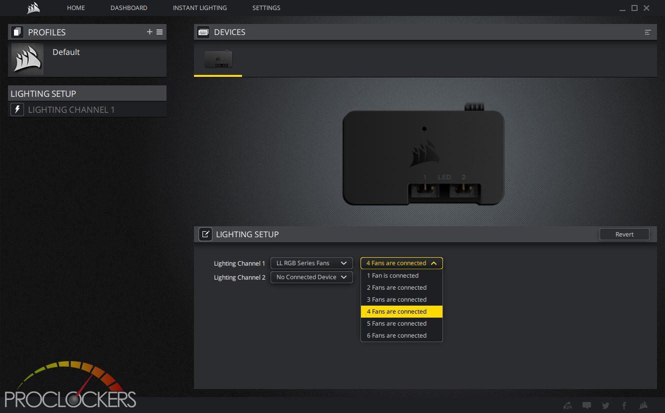The width and height of the screenshot is (665, 413).
Task: Click the Default profile name
Action: (66, 52)
